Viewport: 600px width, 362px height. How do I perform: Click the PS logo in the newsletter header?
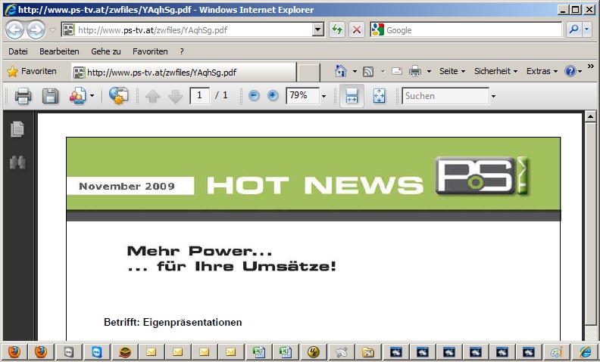pyautogui.click(x=482, y=176)
